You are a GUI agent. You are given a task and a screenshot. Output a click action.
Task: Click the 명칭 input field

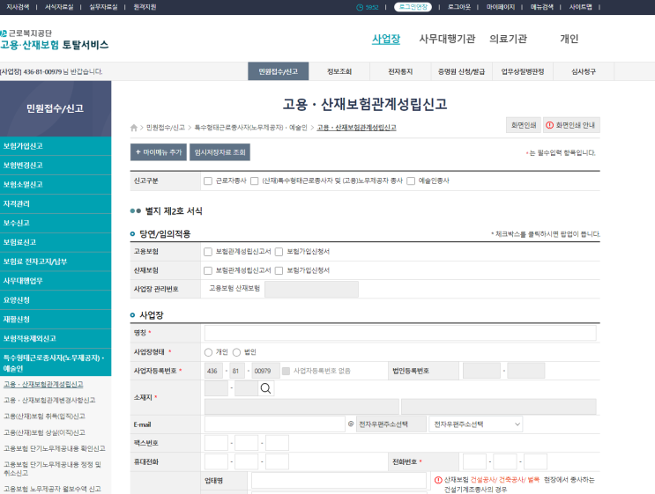coord(400,333)
